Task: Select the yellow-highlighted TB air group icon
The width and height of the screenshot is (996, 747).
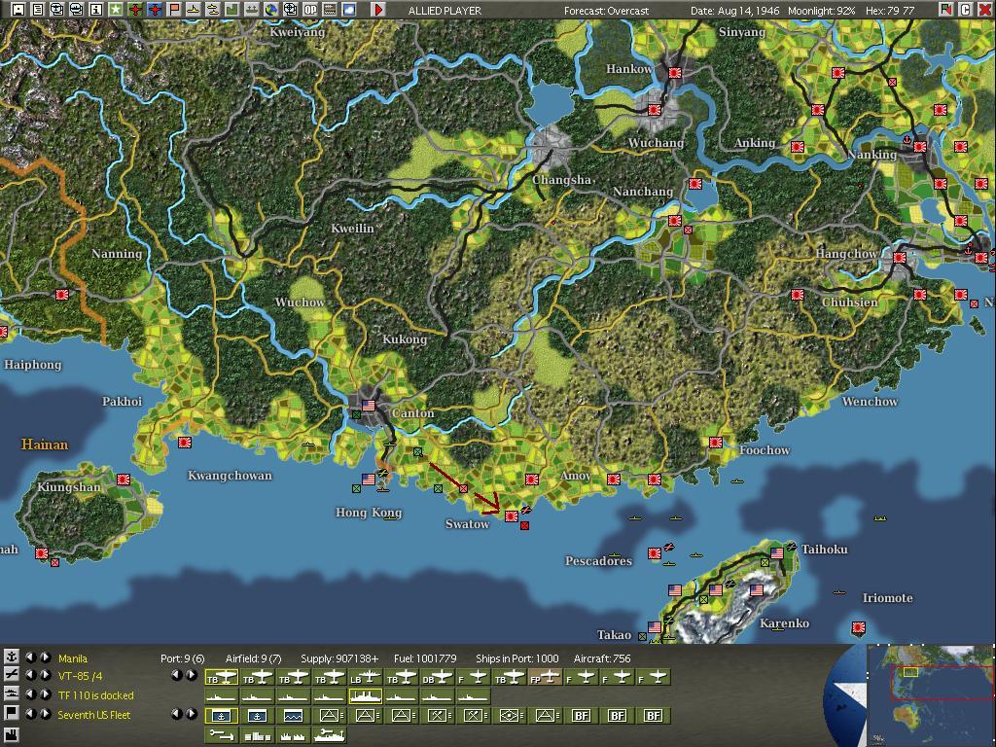Action: [x=221, y=678]
